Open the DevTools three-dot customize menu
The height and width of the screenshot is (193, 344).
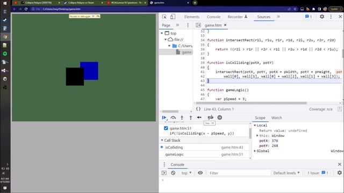pos(331,17)
